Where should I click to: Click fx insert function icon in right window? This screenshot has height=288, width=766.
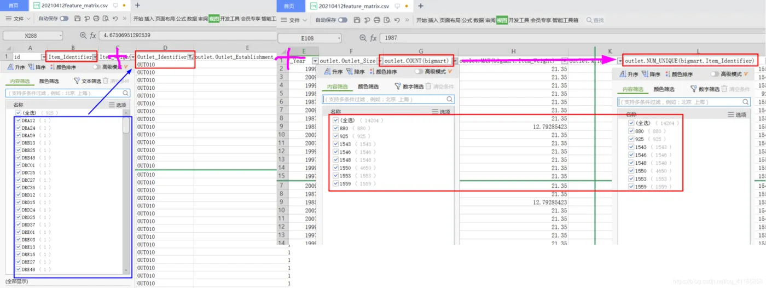tap(373, 38)
